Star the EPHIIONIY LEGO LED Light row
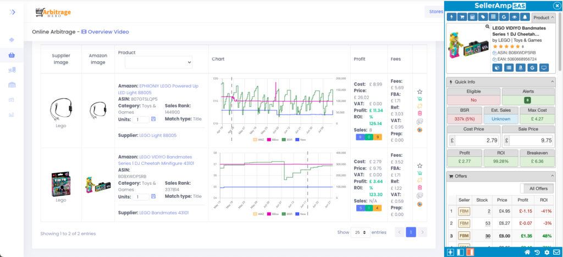The width and height of the screenshot is (563, 257). coord(420,92)
